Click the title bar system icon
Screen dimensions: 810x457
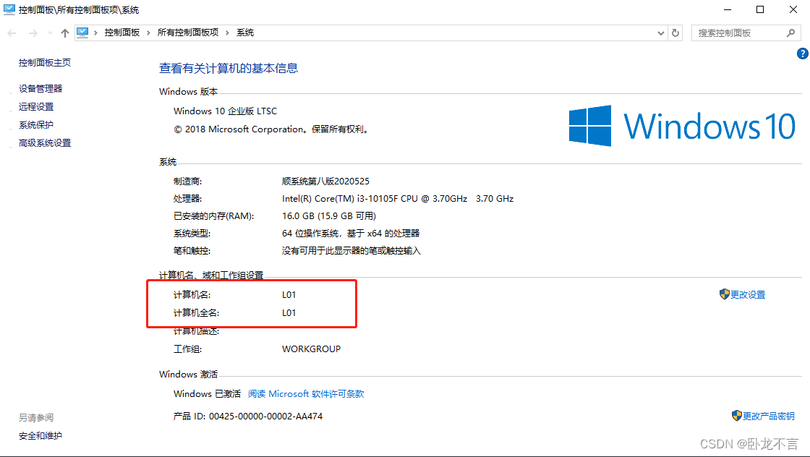pyautogui.click(x=9, y=9)
